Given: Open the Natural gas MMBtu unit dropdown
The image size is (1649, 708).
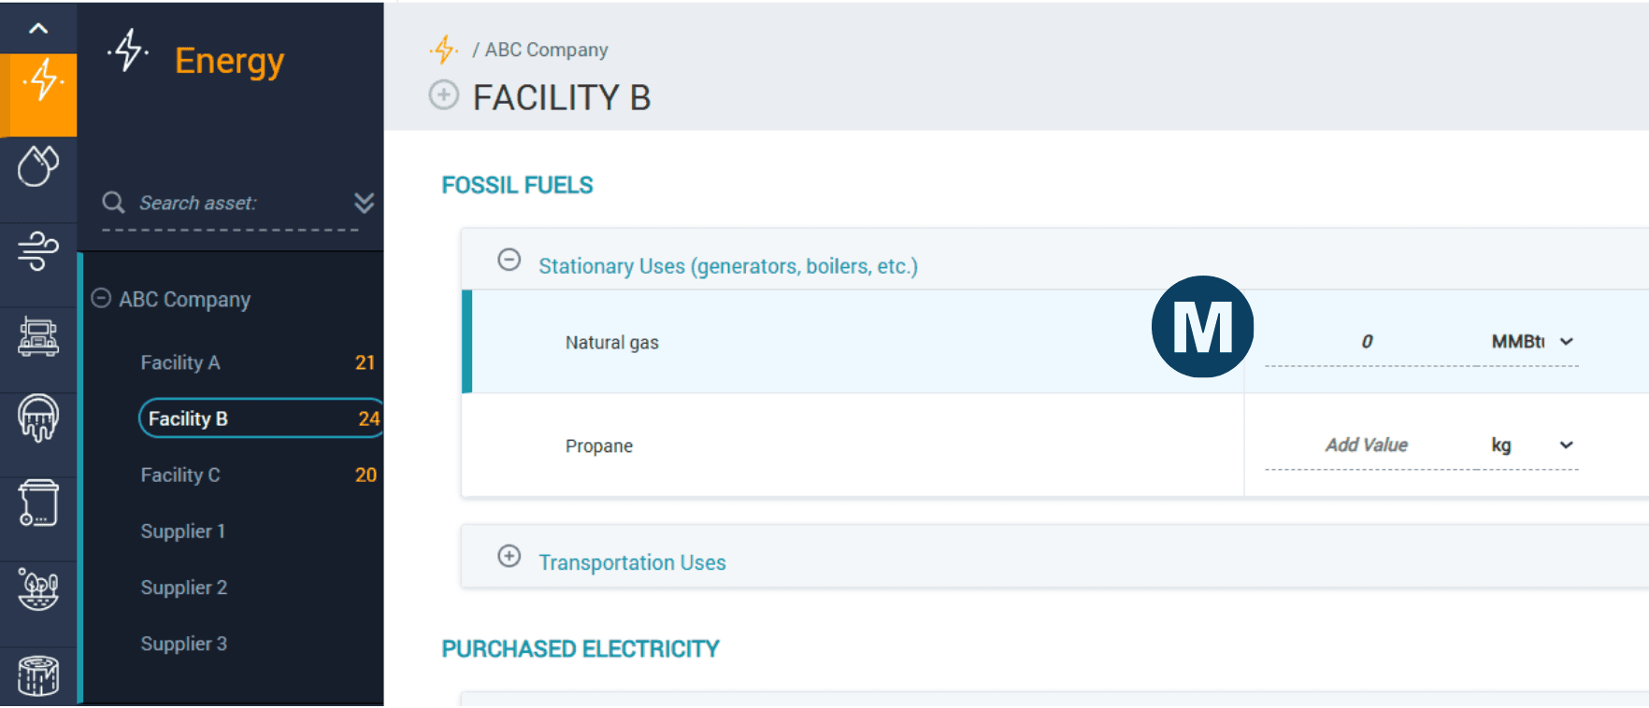Looking at the screenshot, I should 1533,342.
